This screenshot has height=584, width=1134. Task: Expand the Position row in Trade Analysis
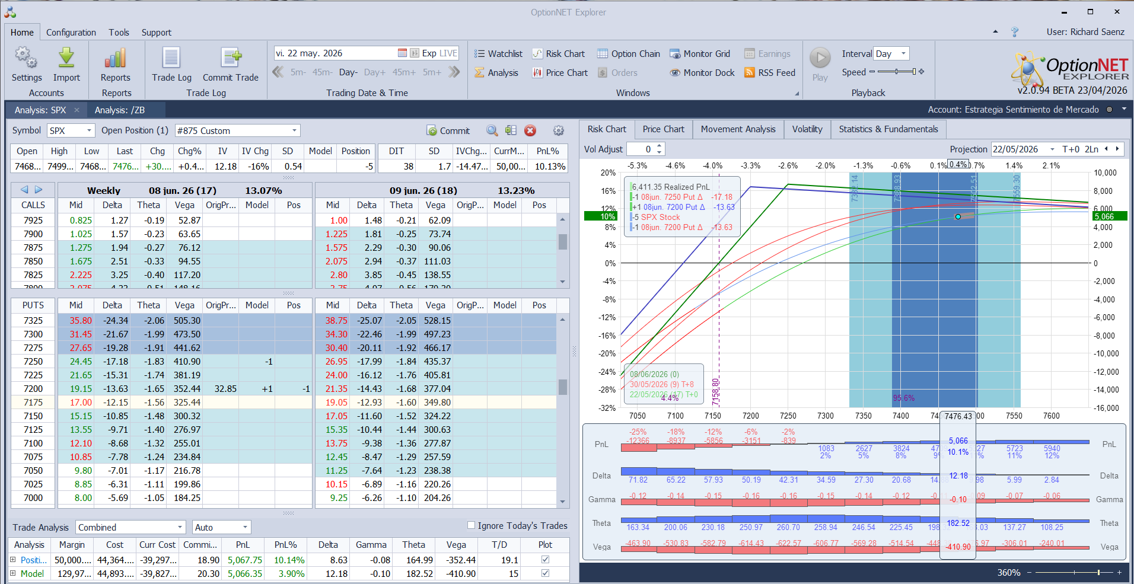point(12,559)
